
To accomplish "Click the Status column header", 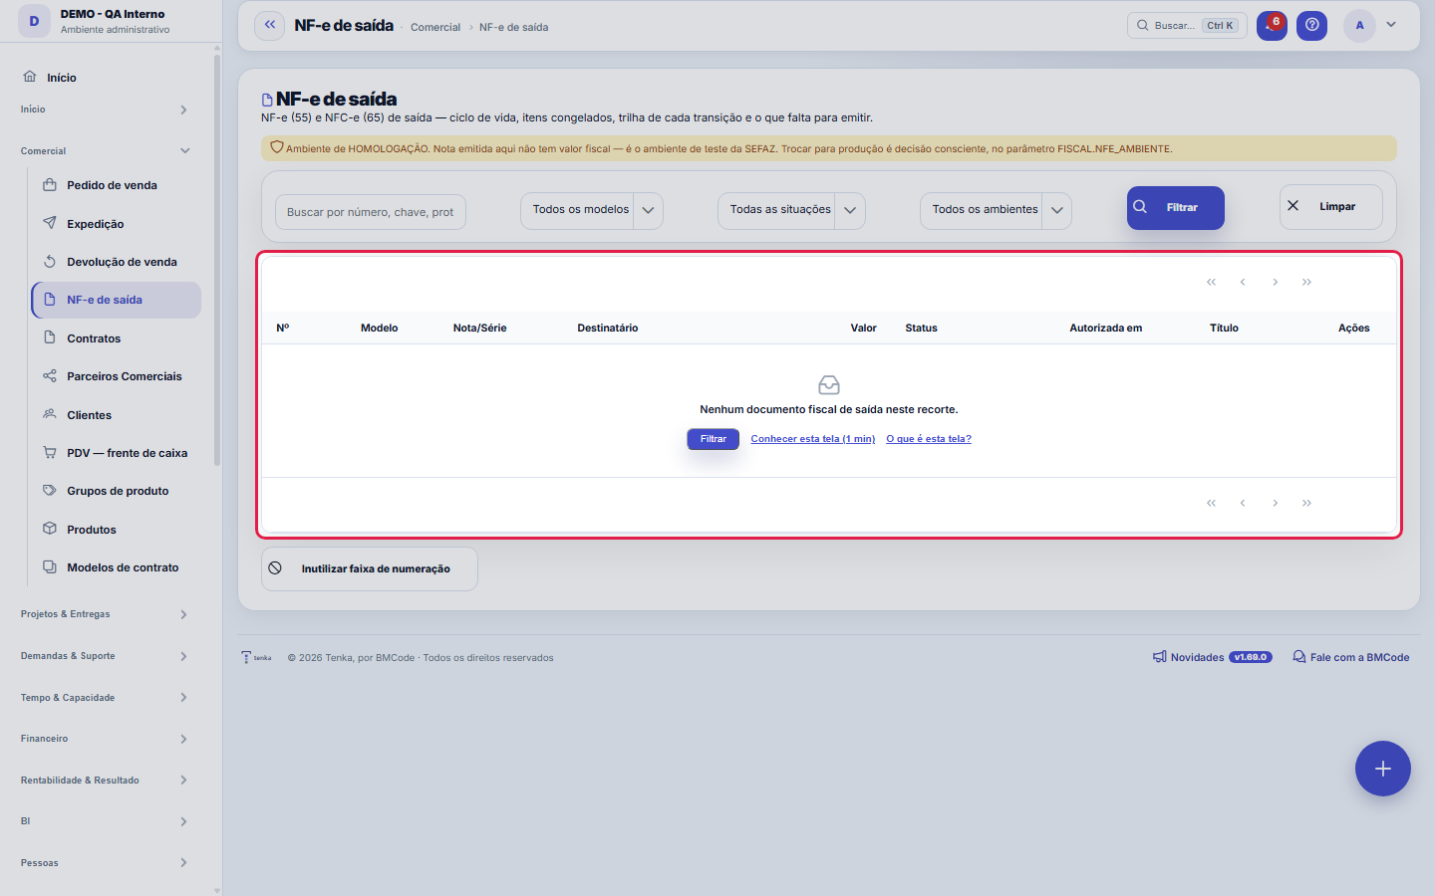I will pos(921,328).
